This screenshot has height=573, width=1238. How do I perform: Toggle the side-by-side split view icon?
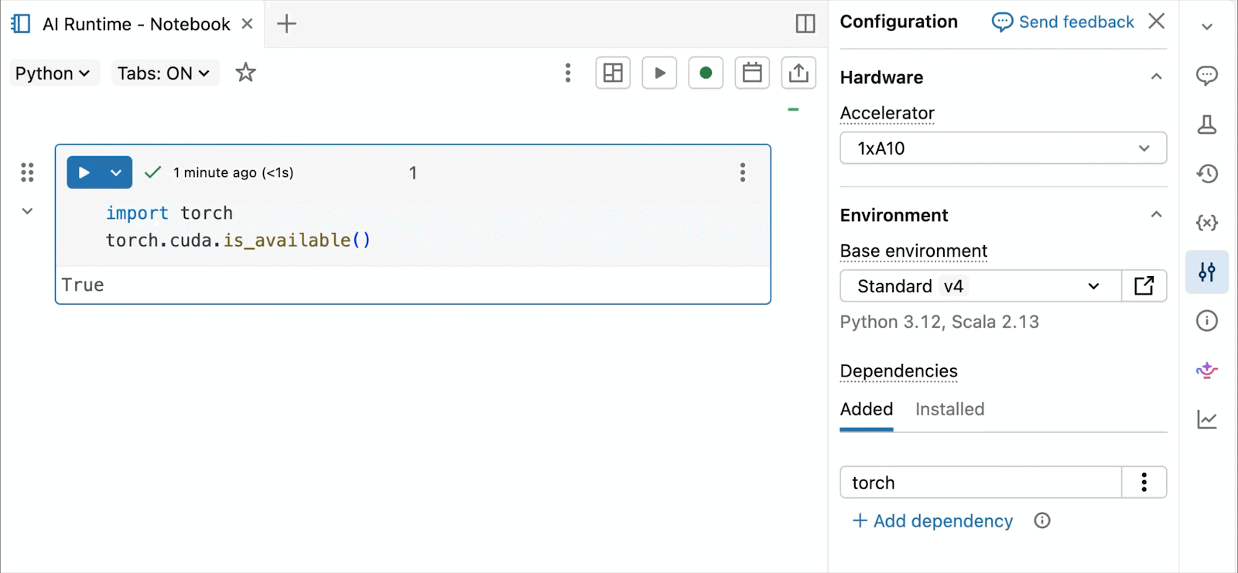pyautogui.click(x=805, y=24)
